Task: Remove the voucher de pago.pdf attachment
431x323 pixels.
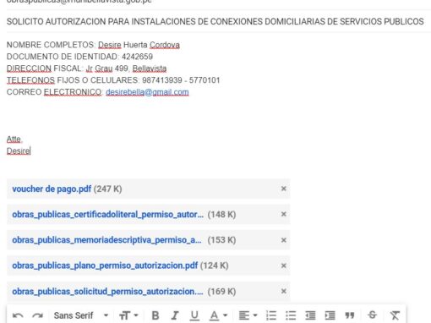Action: pos(284,189)
